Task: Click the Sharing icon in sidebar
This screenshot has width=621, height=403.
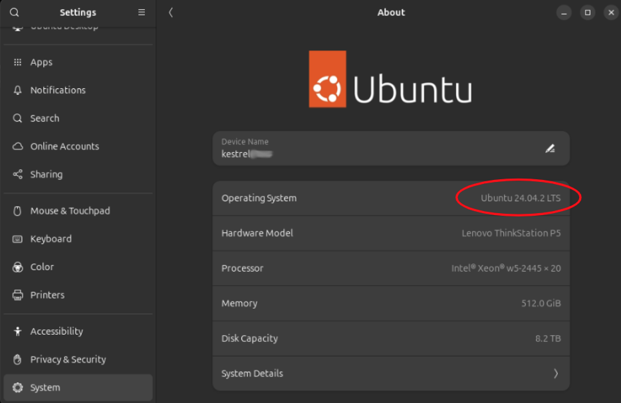Action: (17, 175)
